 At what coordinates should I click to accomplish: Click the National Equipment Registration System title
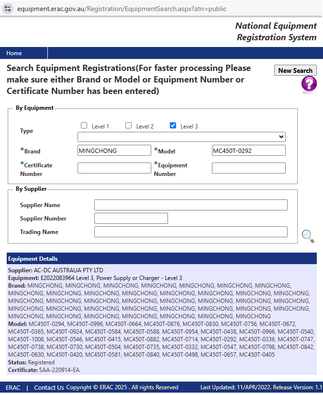point(276,32)
